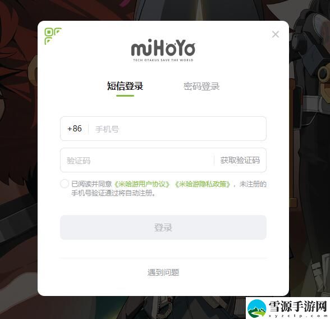Click the 遇到问题 help link
The width and height of the screenshot is (330, 319).
point(163,272)
